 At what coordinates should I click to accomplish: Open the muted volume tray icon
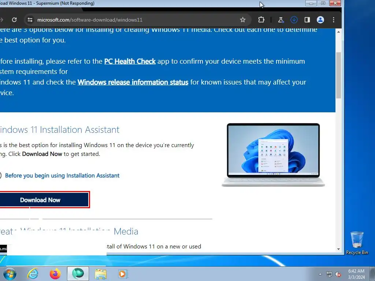coord(338,274)
